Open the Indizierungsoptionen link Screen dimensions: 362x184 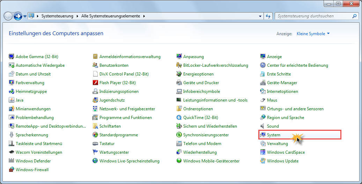pos(119,91)
